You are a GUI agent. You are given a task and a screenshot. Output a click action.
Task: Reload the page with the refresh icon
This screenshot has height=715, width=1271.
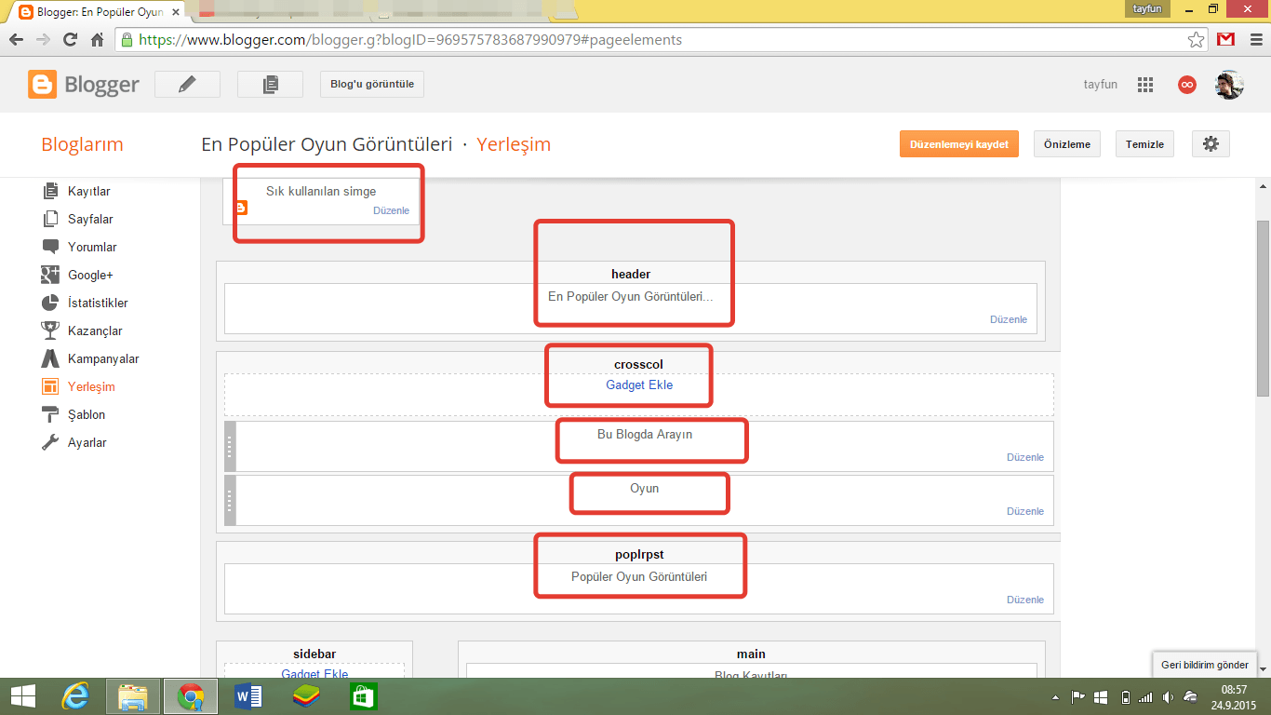click(x=70, y=40)
